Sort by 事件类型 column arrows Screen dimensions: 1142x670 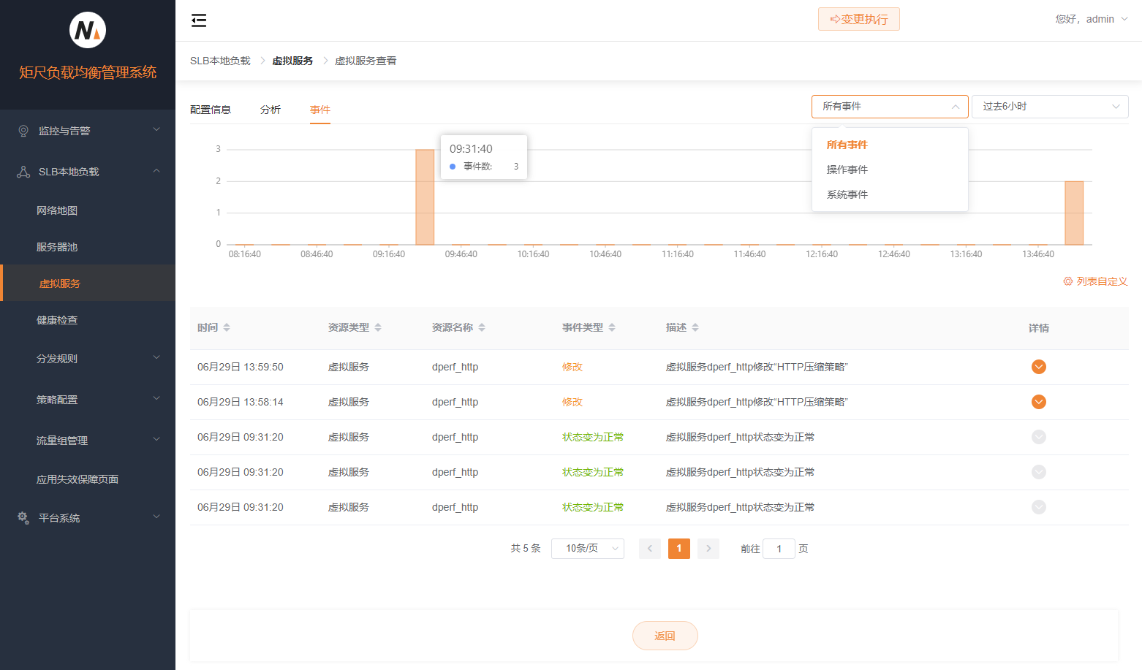[612, 327]
